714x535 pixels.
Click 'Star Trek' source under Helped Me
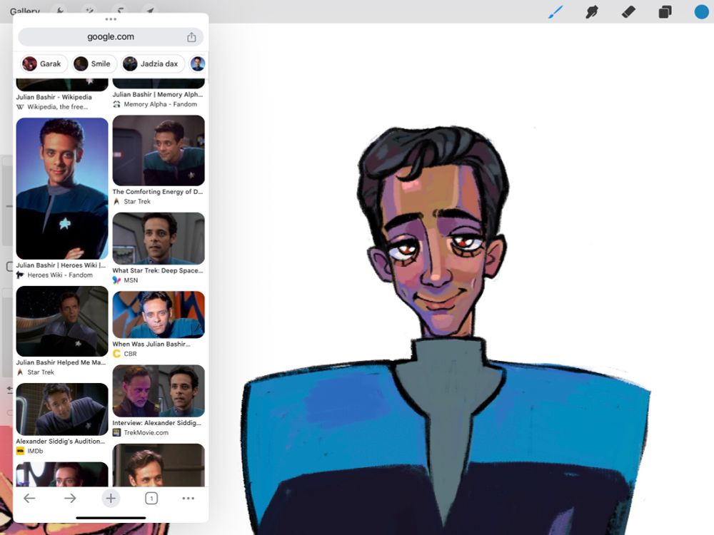[41, 372]
